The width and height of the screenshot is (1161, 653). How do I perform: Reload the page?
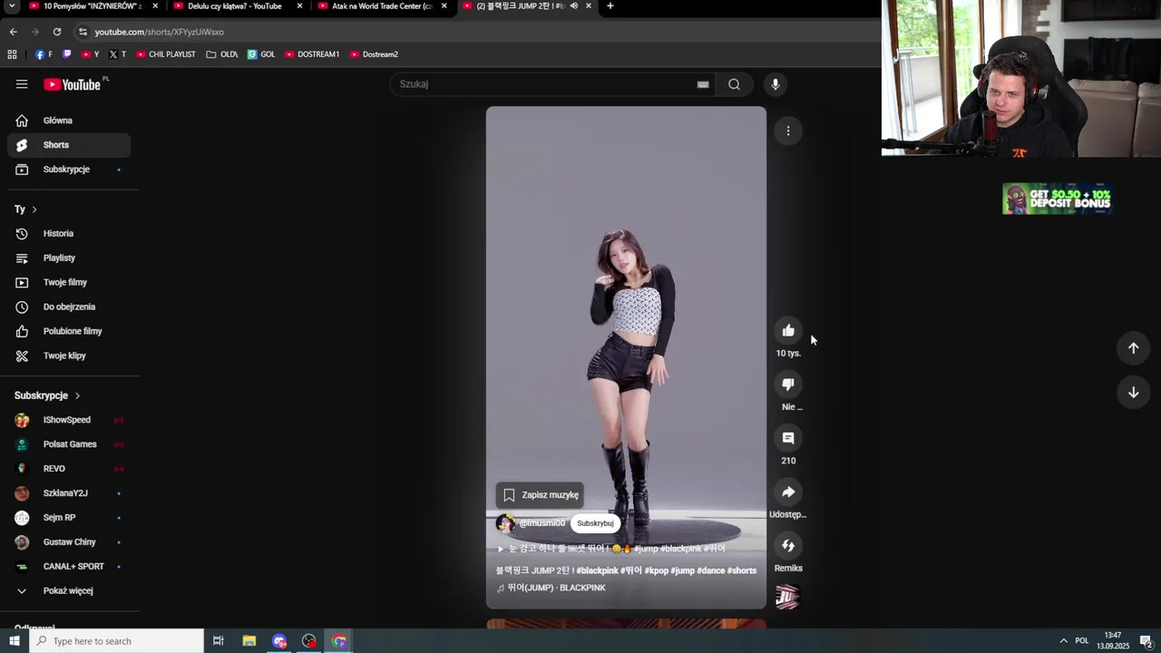56,32
